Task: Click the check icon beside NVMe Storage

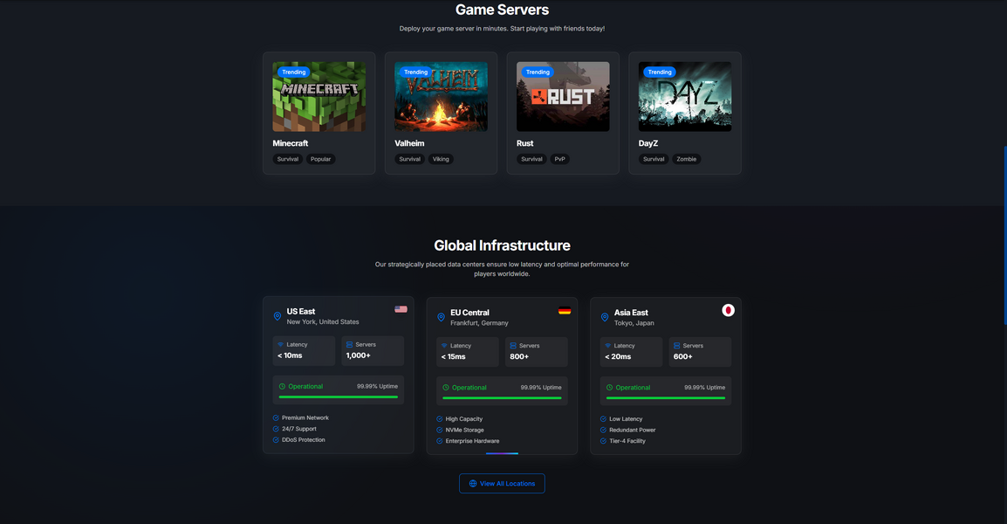Action: pyautogui.click(x=440, y=431)
